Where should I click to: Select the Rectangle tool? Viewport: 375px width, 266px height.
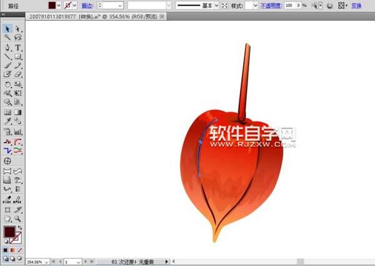[x=17, y=56]
